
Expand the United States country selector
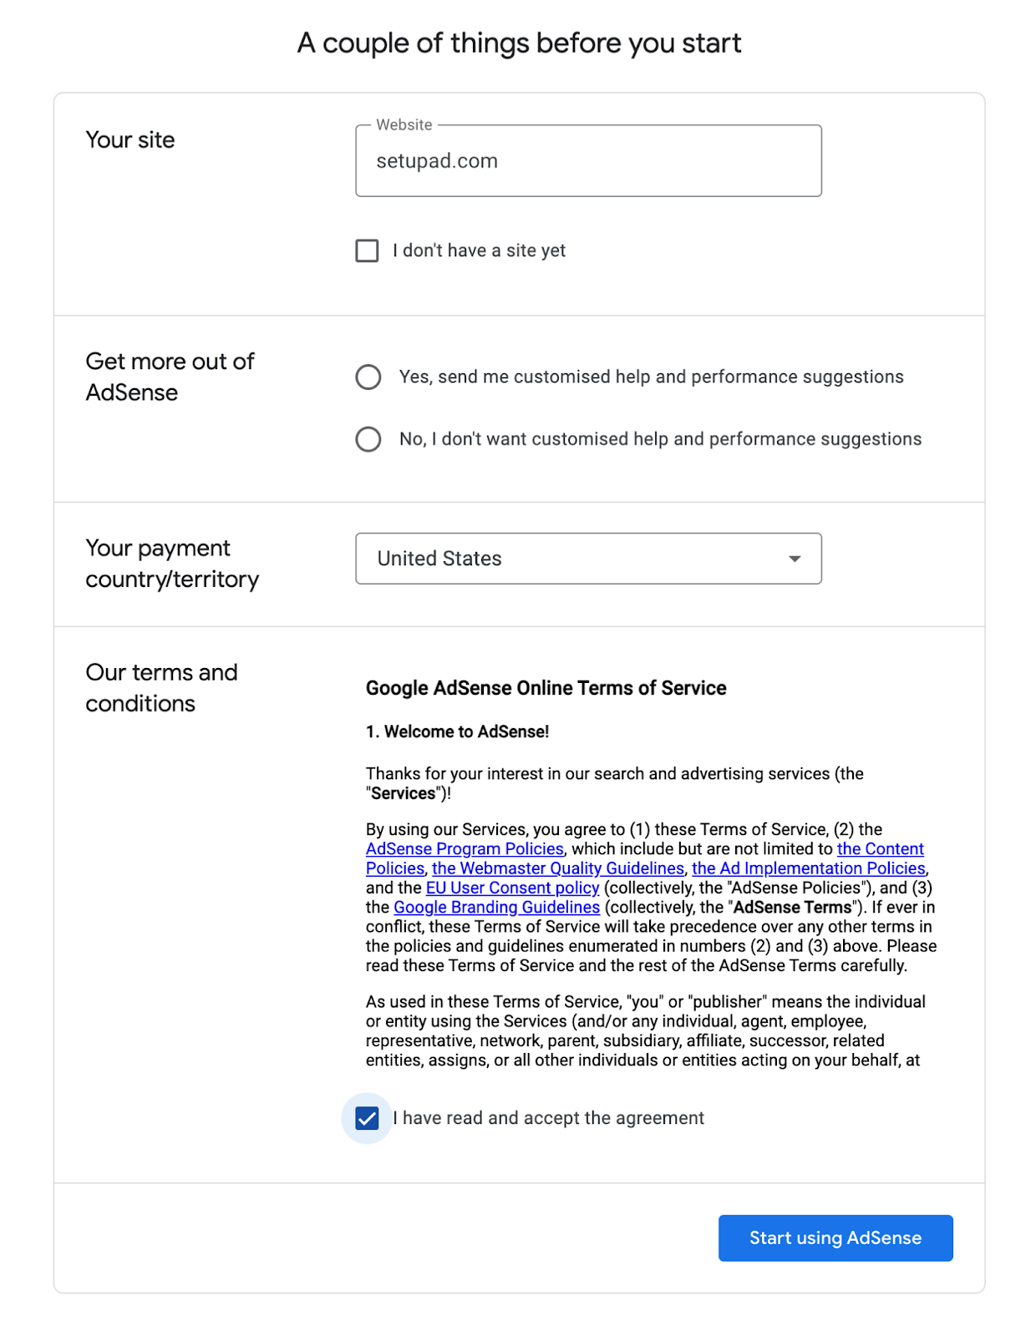tap(589, 558)
